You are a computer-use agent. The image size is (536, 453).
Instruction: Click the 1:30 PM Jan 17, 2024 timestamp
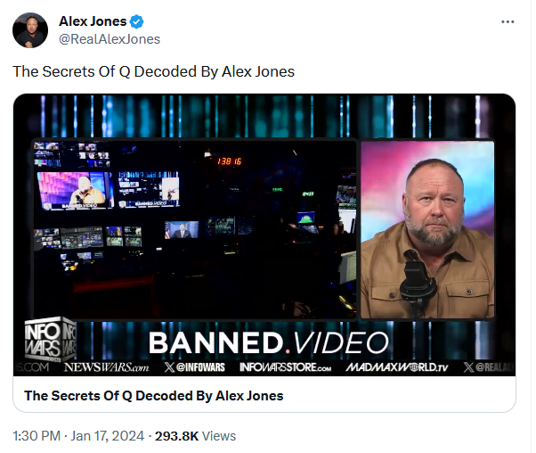pos(78,436)
